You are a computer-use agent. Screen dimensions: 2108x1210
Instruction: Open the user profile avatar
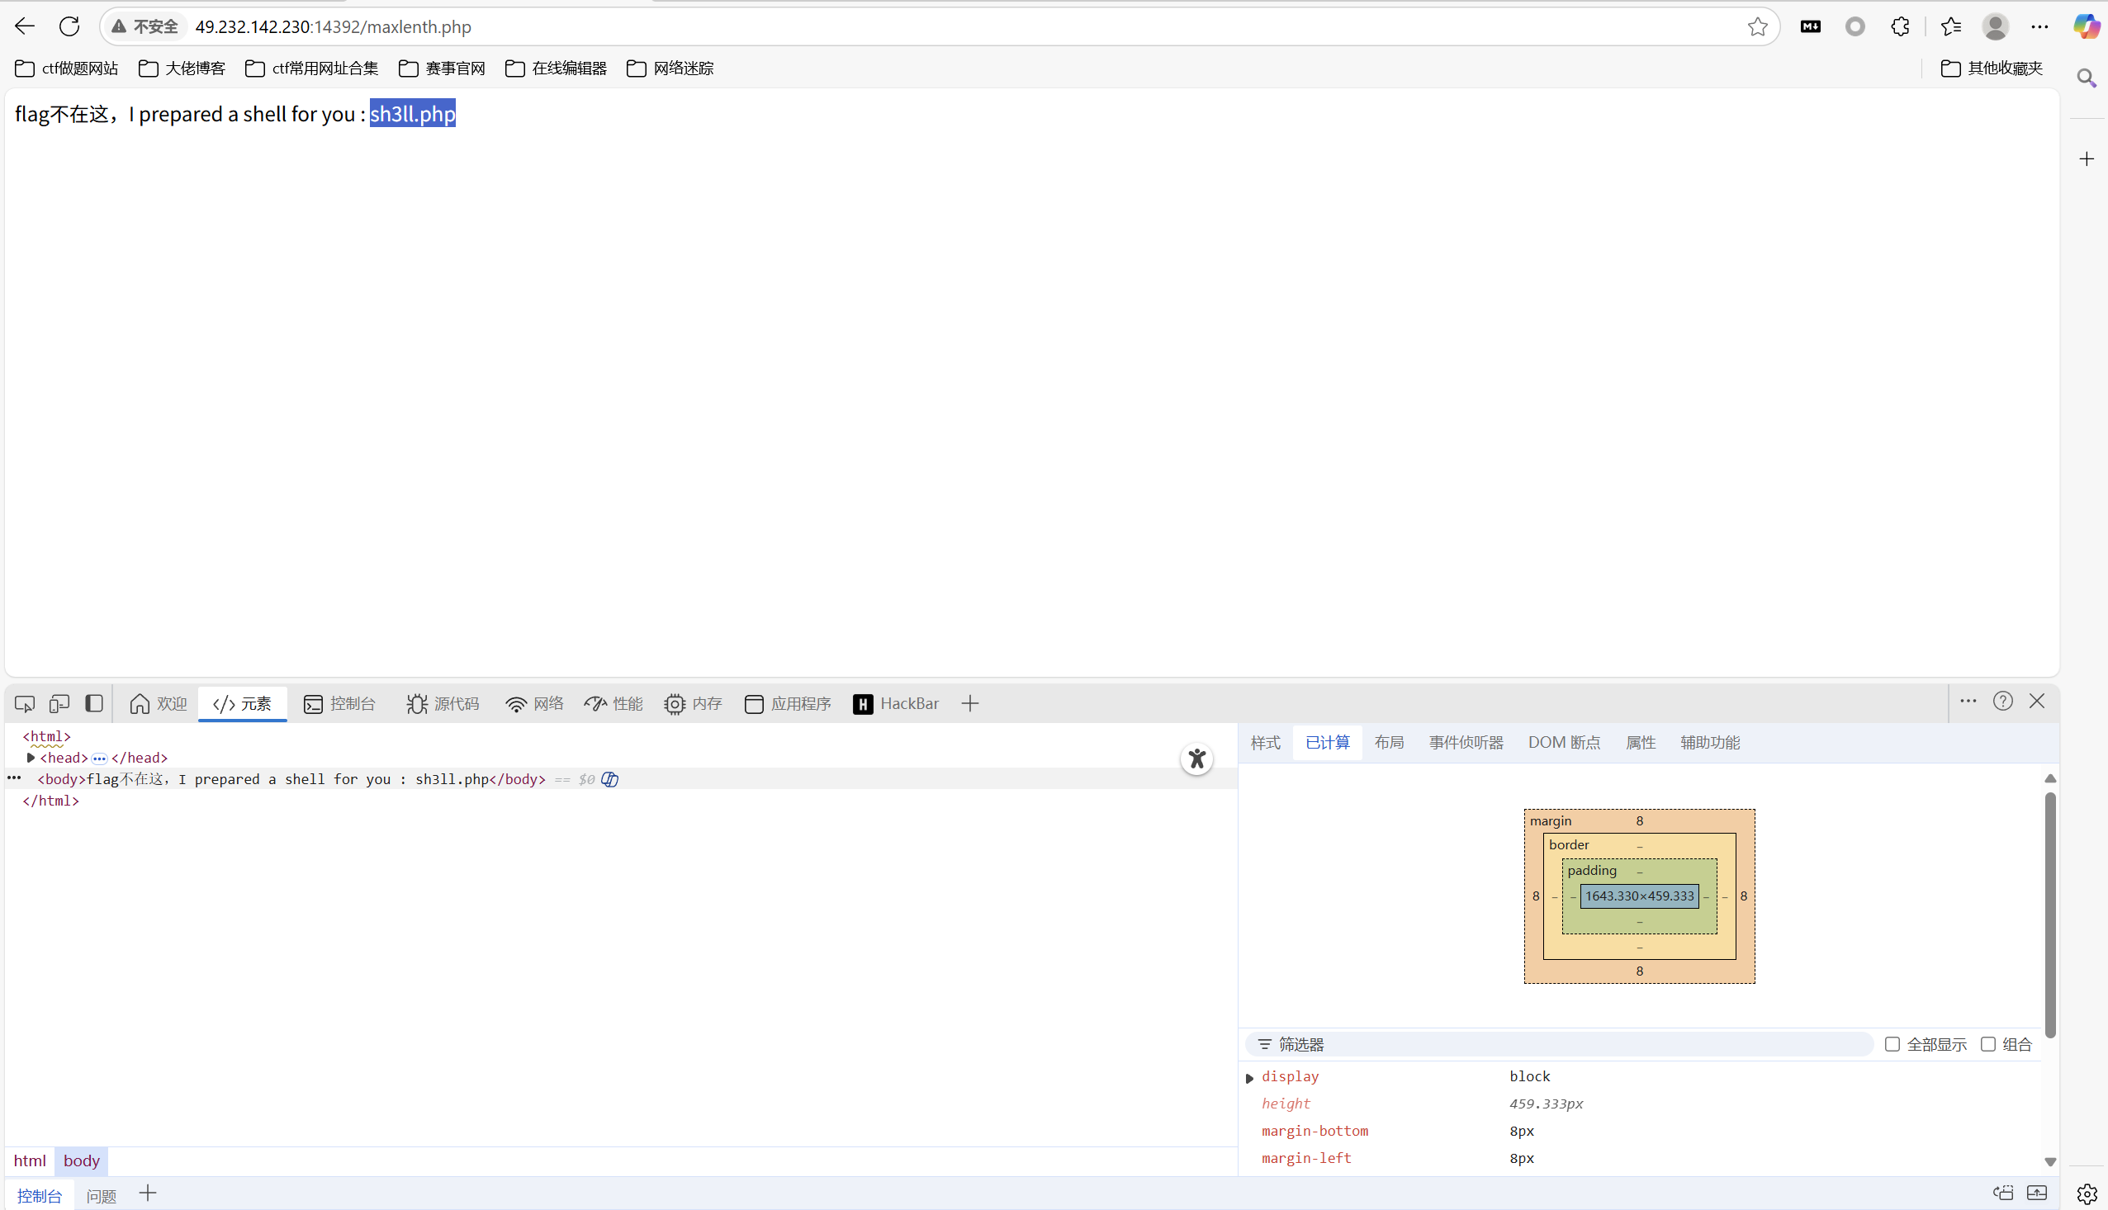pos(1995,26)
